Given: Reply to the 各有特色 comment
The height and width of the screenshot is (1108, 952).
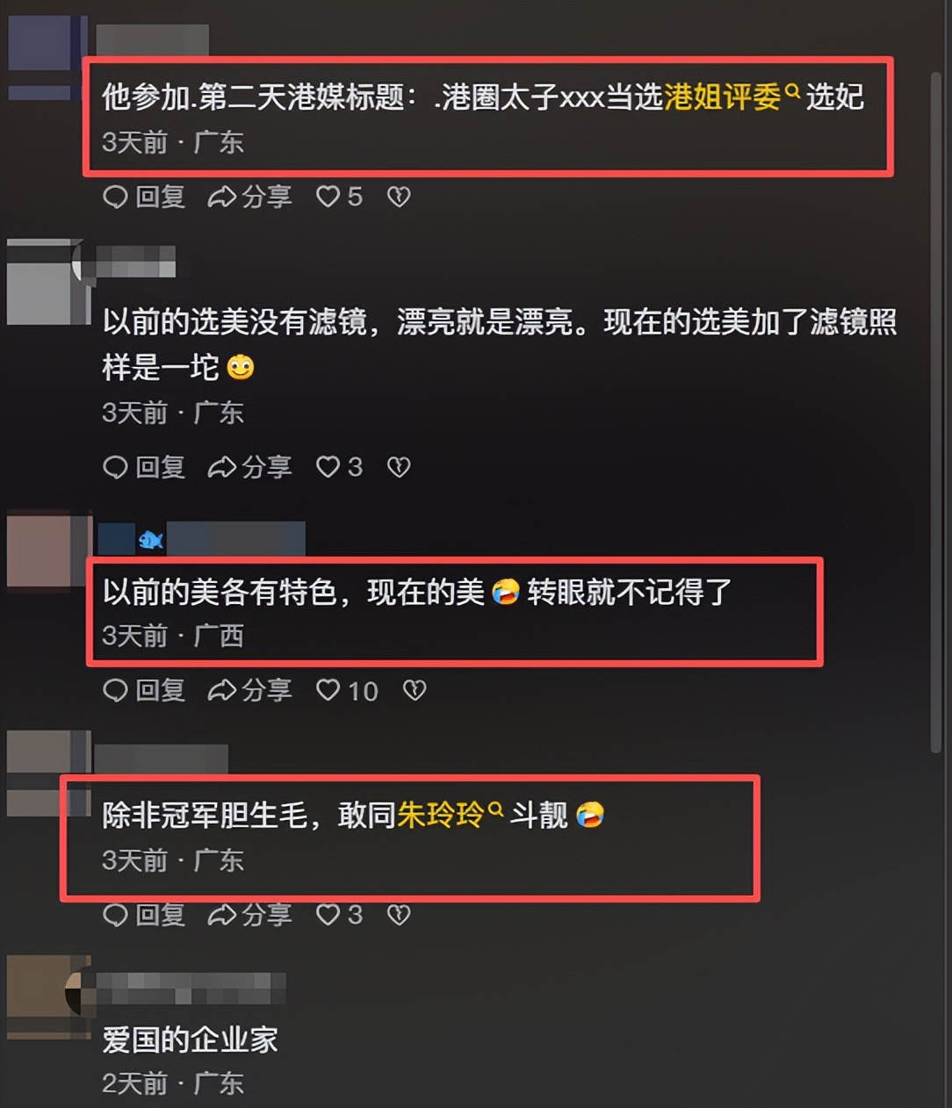Looking at the screenshot, I should [x=144, y=691].
